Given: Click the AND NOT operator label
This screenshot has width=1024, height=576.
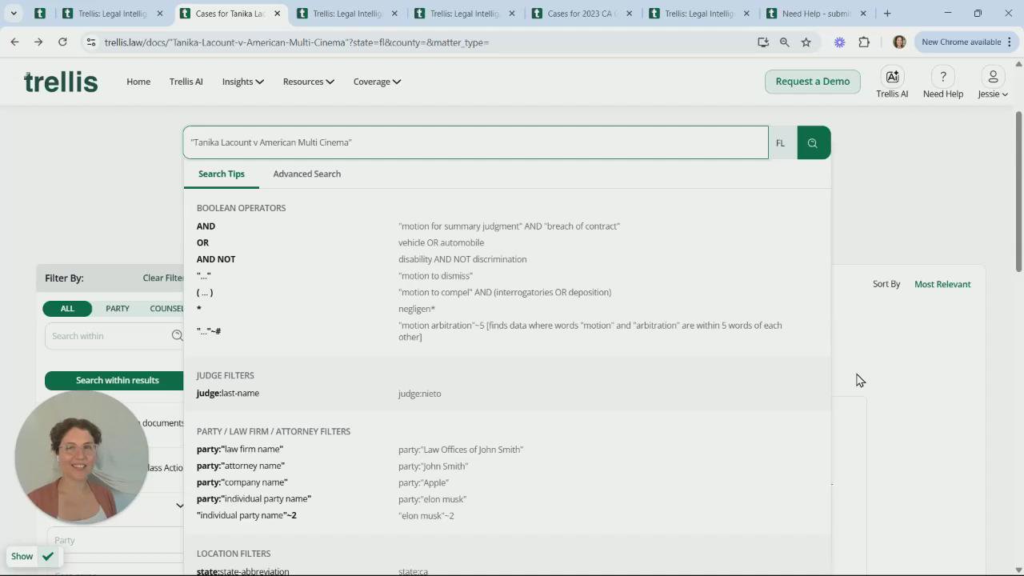Looking at the screenshot, I should click(216, 259).
